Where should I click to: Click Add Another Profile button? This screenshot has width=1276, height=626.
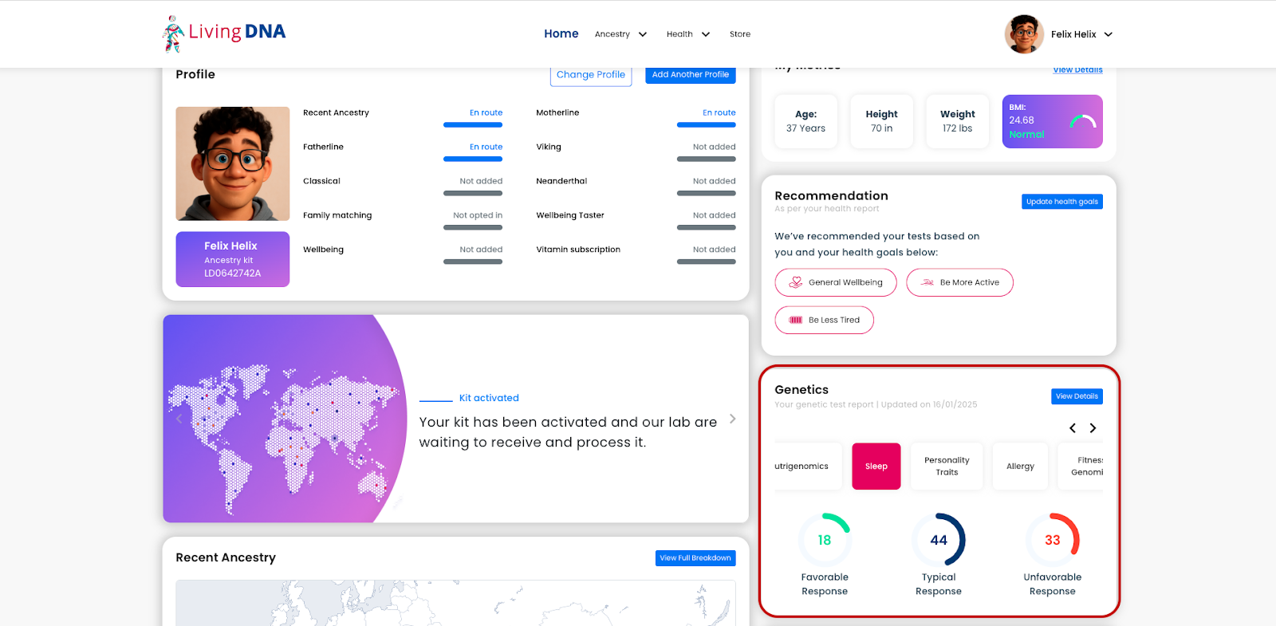tap(691, 75)
